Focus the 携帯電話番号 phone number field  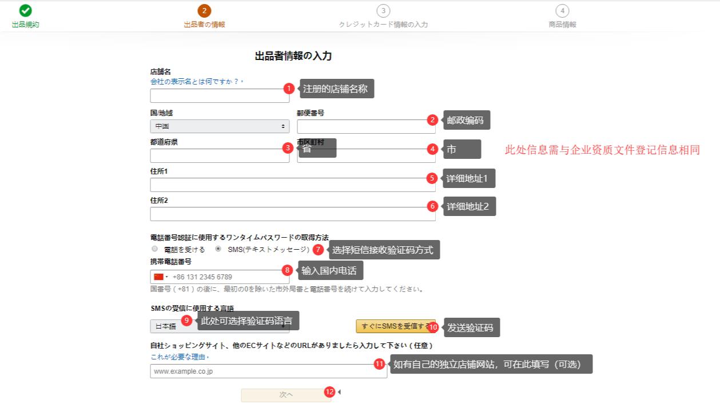220,277
